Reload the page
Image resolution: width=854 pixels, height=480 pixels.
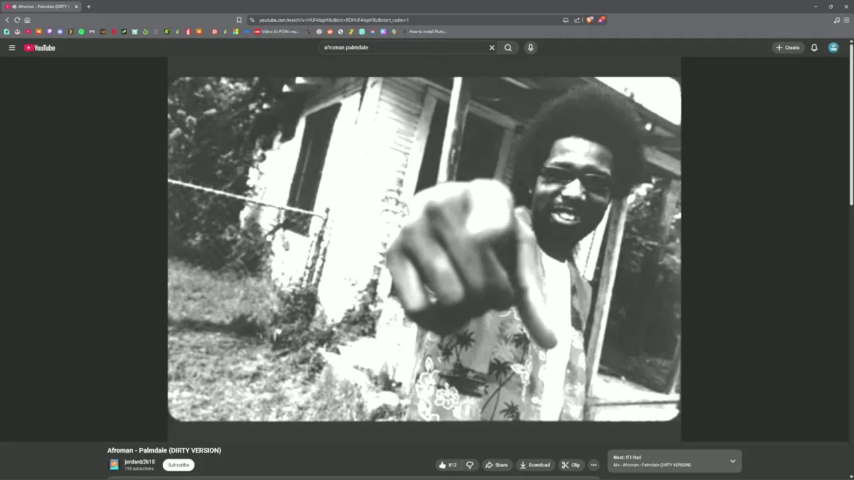17,20
